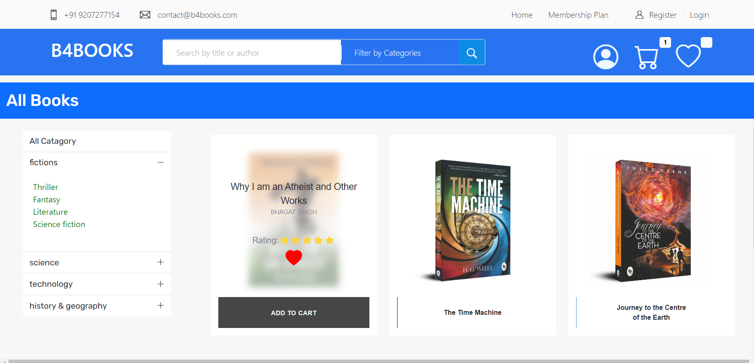Click the ADD TO CART button

click(x=294, y=312)
